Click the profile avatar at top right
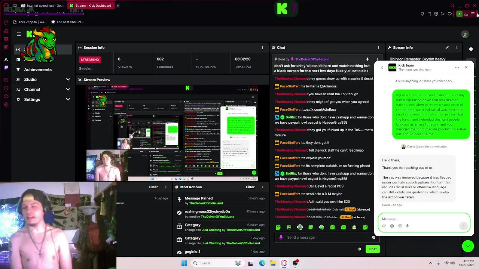 [x=465, y=34]
